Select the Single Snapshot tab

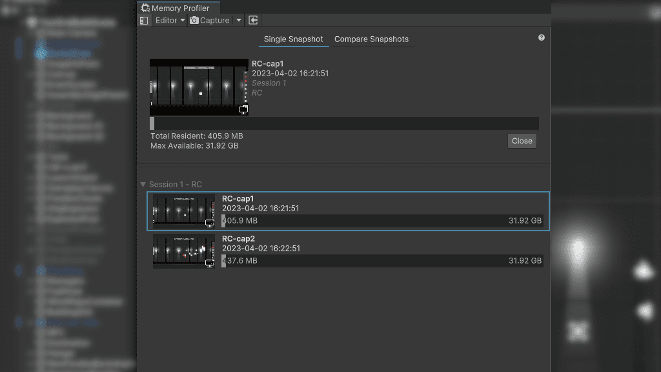point(294,39)
